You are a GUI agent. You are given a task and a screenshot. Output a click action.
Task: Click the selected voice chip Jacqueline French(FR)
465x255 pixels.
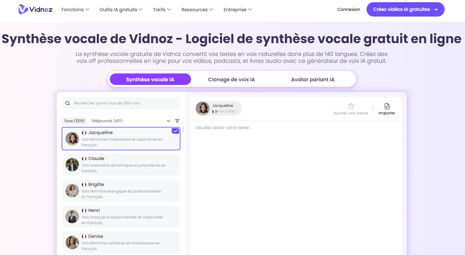click(219, 108)
